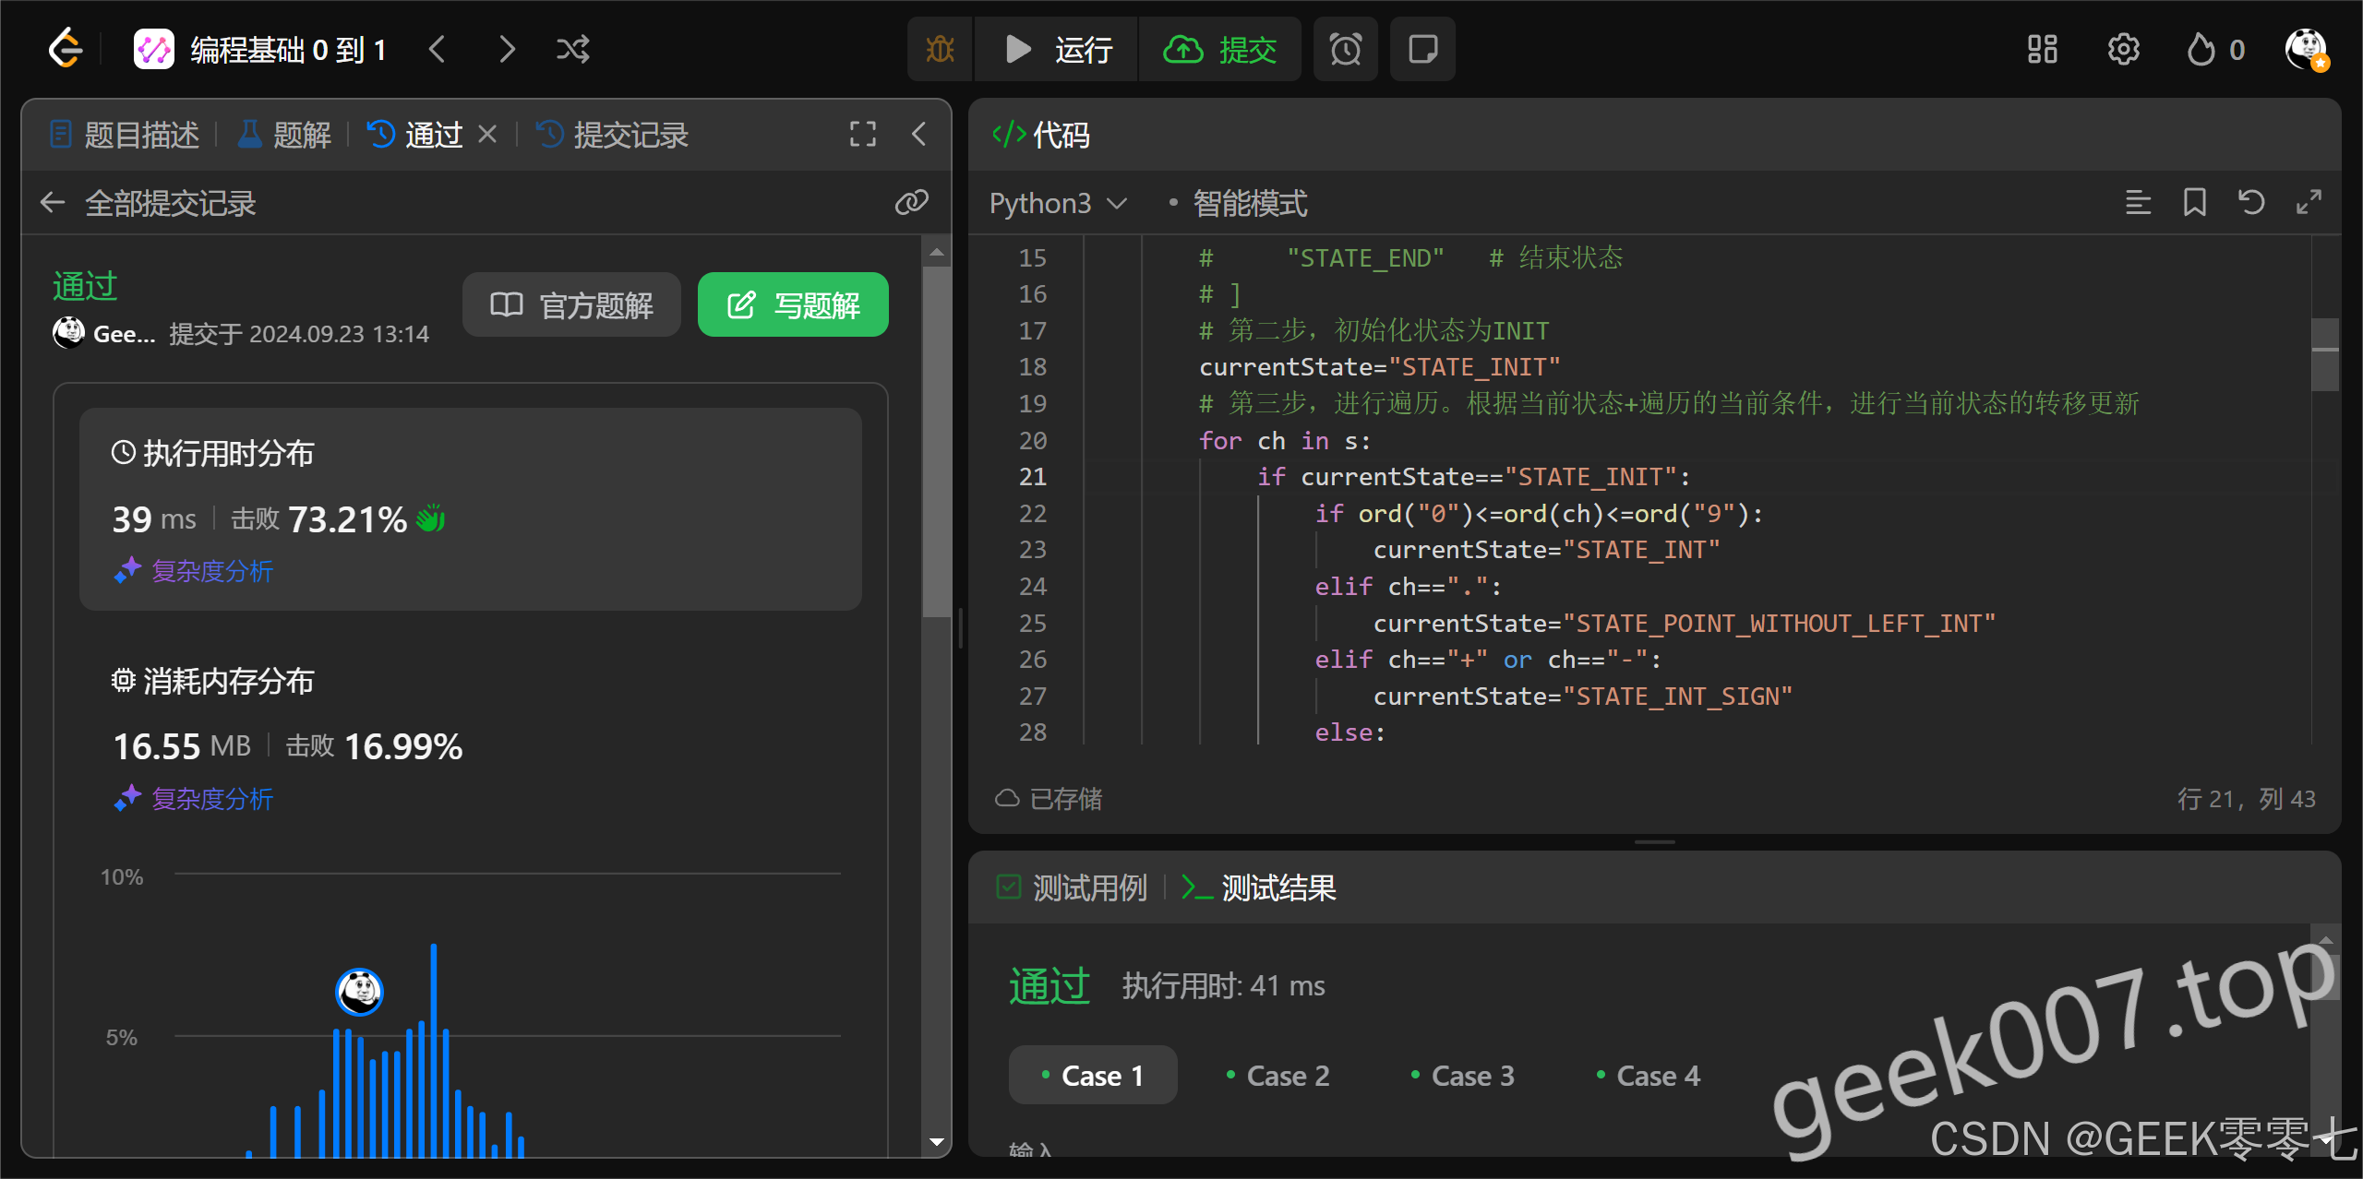Click the code bookmark icon
Viewport: 2363px width, 1179px height.
pos(2194,202)
